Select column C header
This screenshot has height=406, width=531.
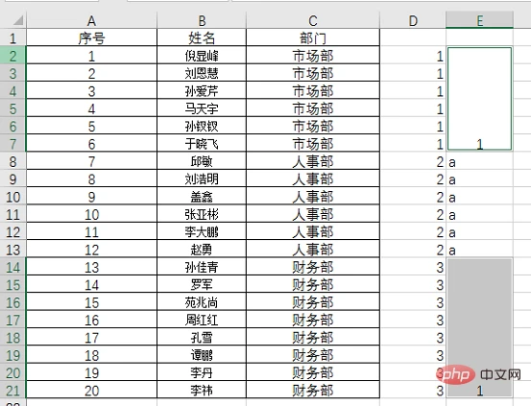313,21
